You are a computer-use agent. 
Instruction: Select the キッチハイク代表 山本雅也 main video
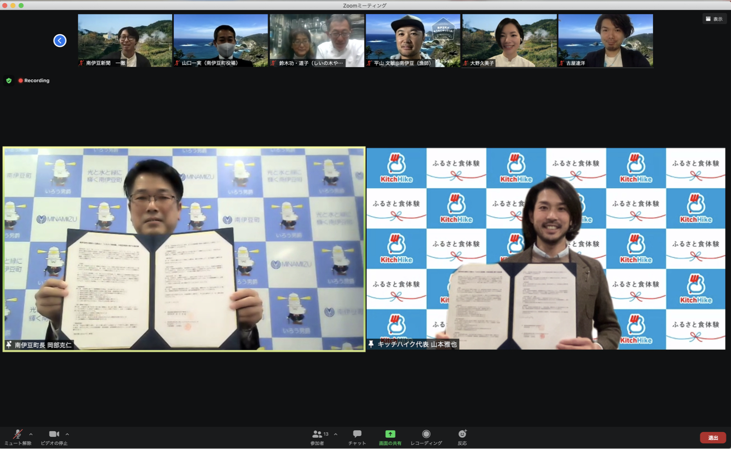tap(546, 248)
